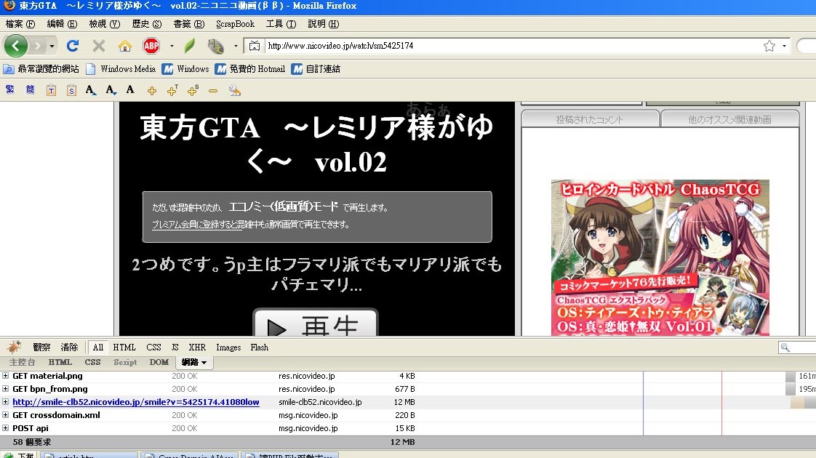Viewport: 816px width, 458px height.
Task: Switch to 投稿されたコメント tab
Action: click(590, 119)
